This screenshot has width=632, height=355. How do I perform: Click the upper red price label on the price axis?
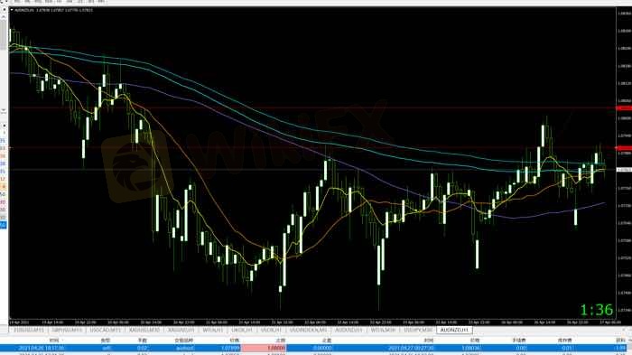[x=624, y=108]
